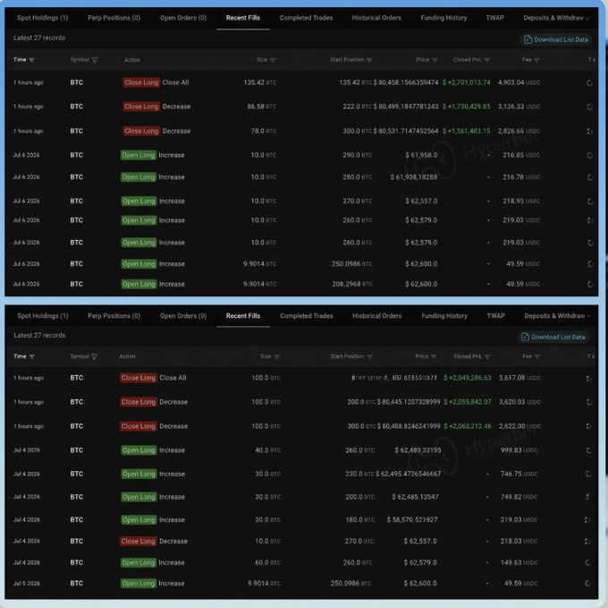Switch to Spot Holdings (1) tab in top panel
This screenshot has height=608, width=608.
(x=43, y=18)
